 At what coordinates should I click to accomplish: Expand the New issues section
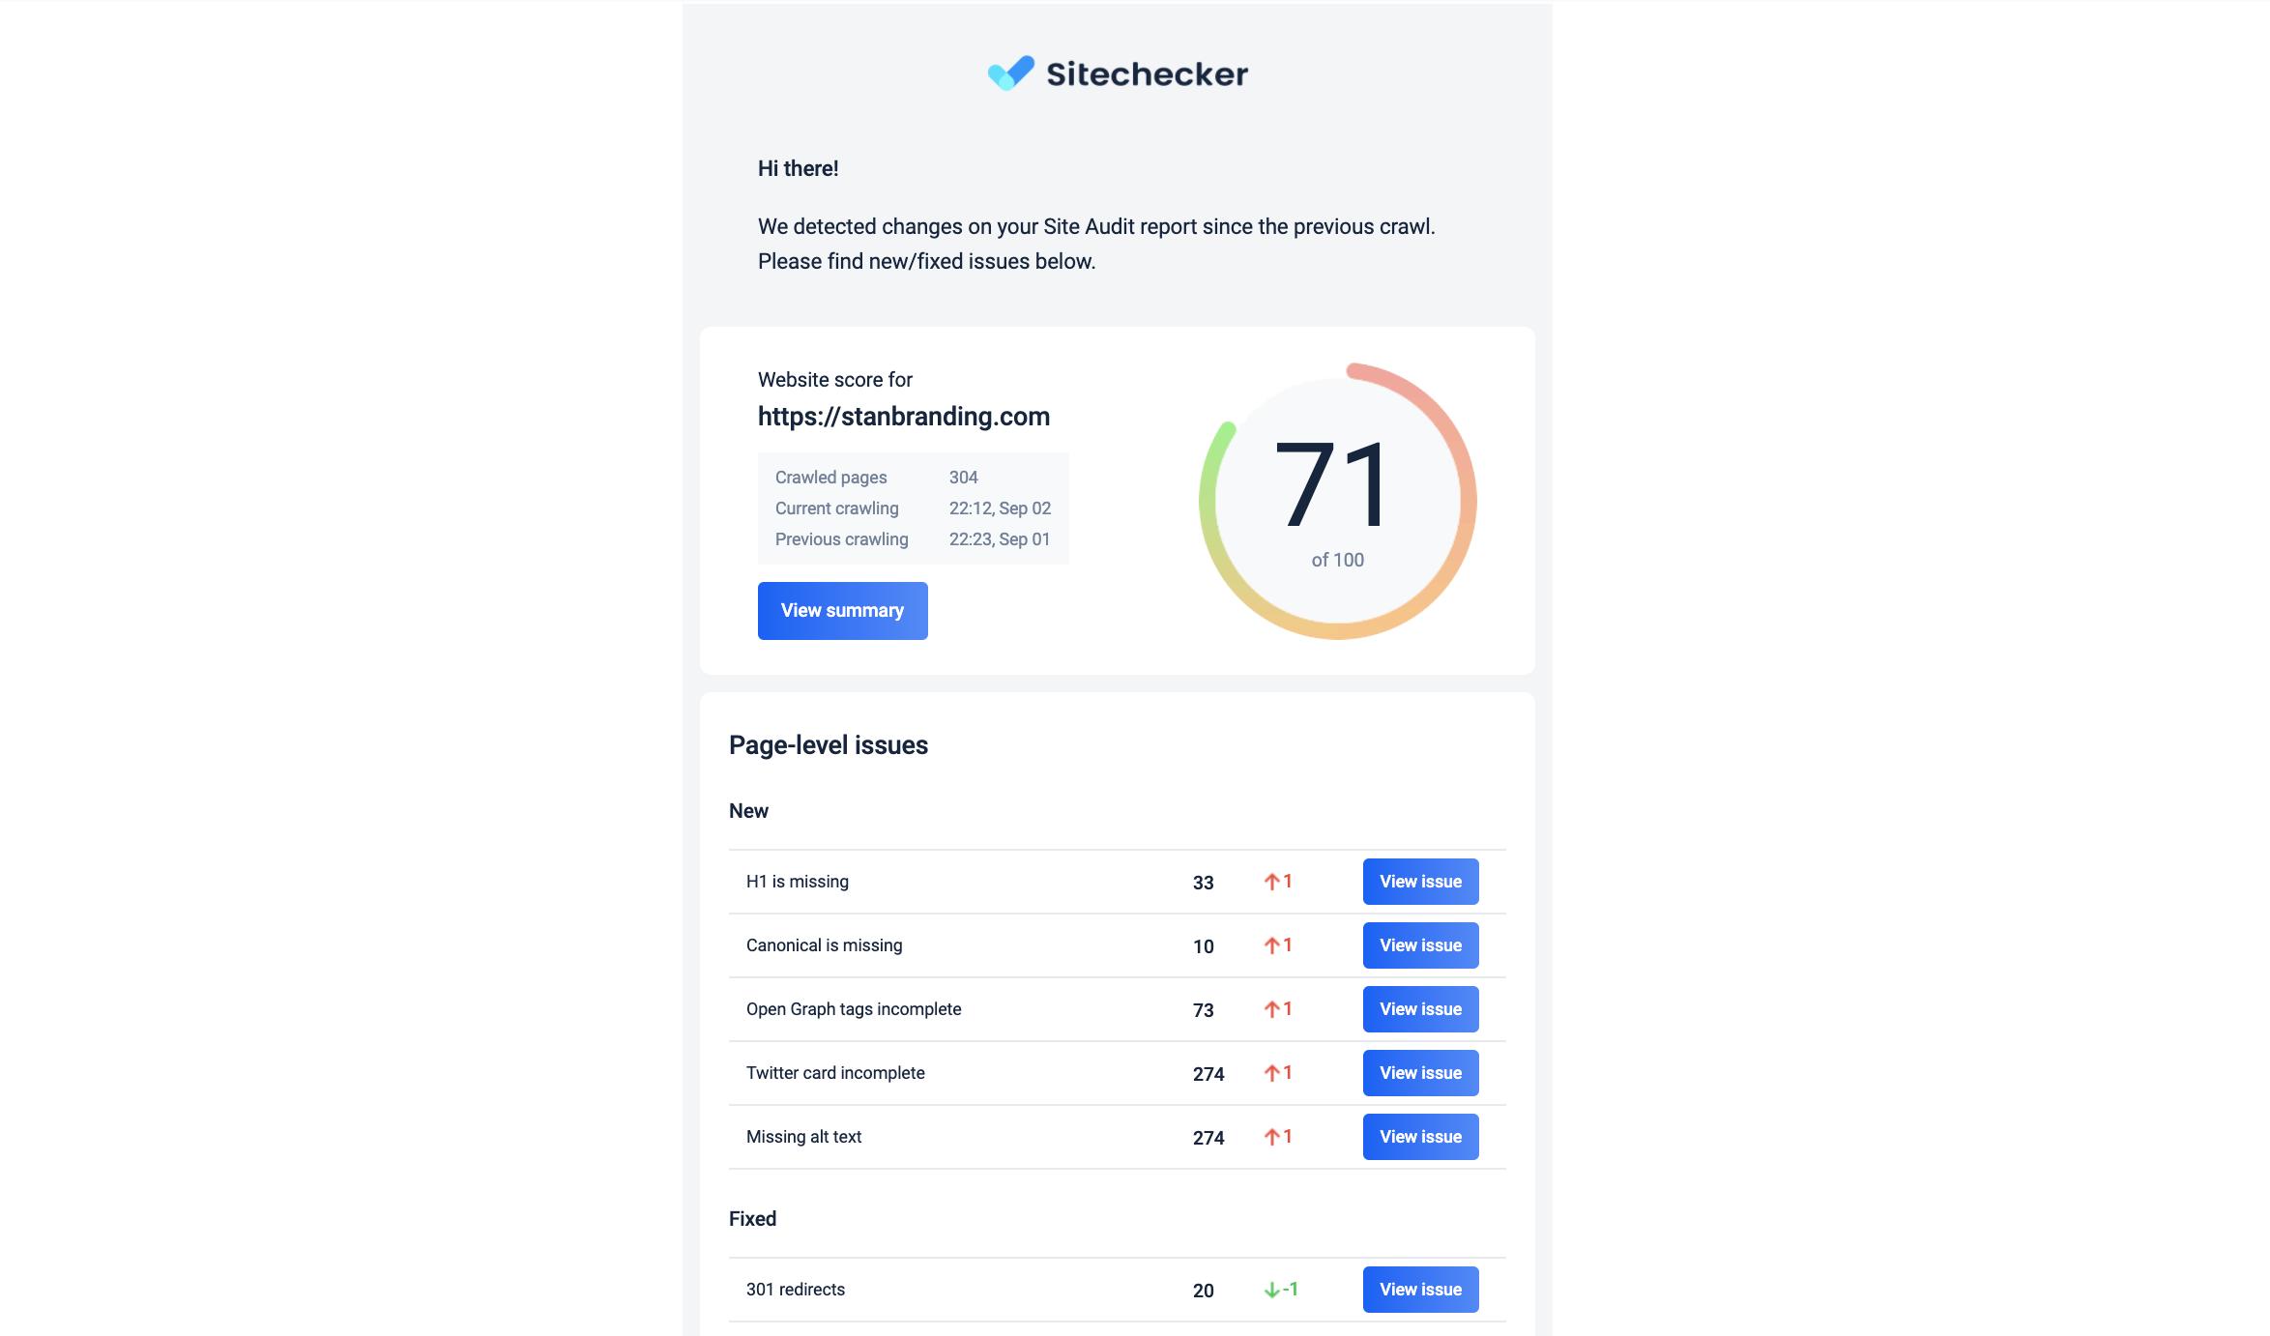coord(749,811)
